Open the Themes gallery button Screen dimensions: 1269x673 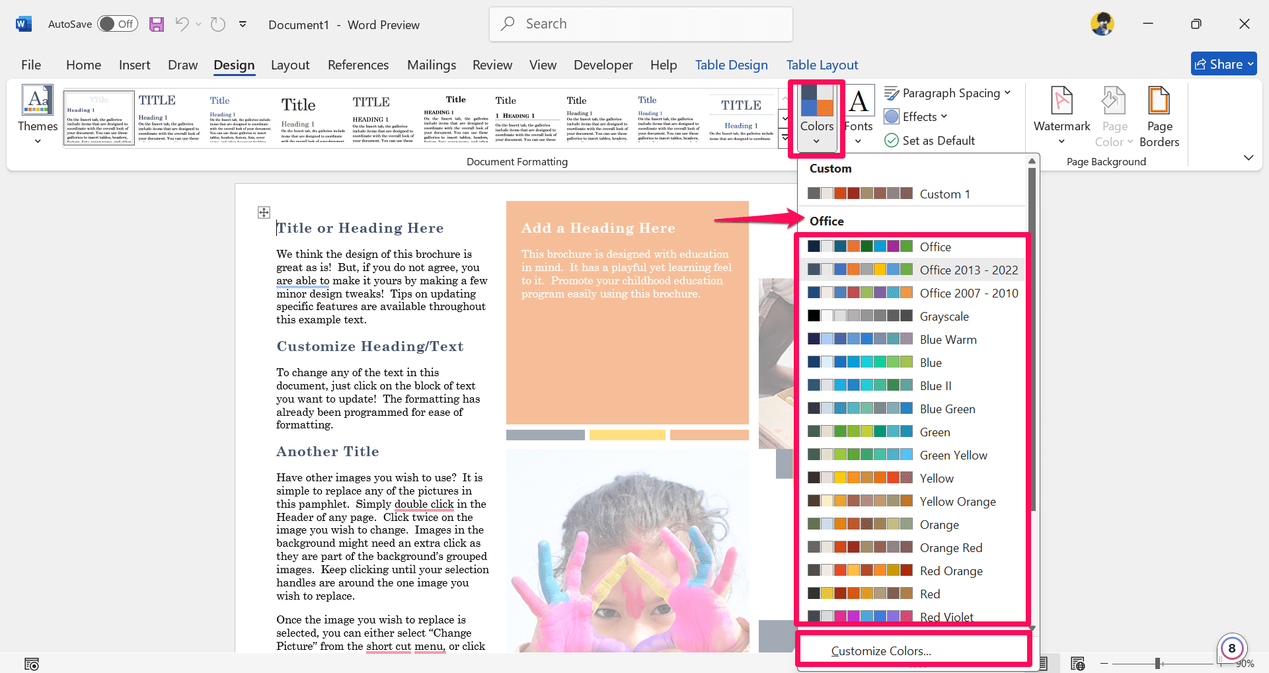[38, 116]
